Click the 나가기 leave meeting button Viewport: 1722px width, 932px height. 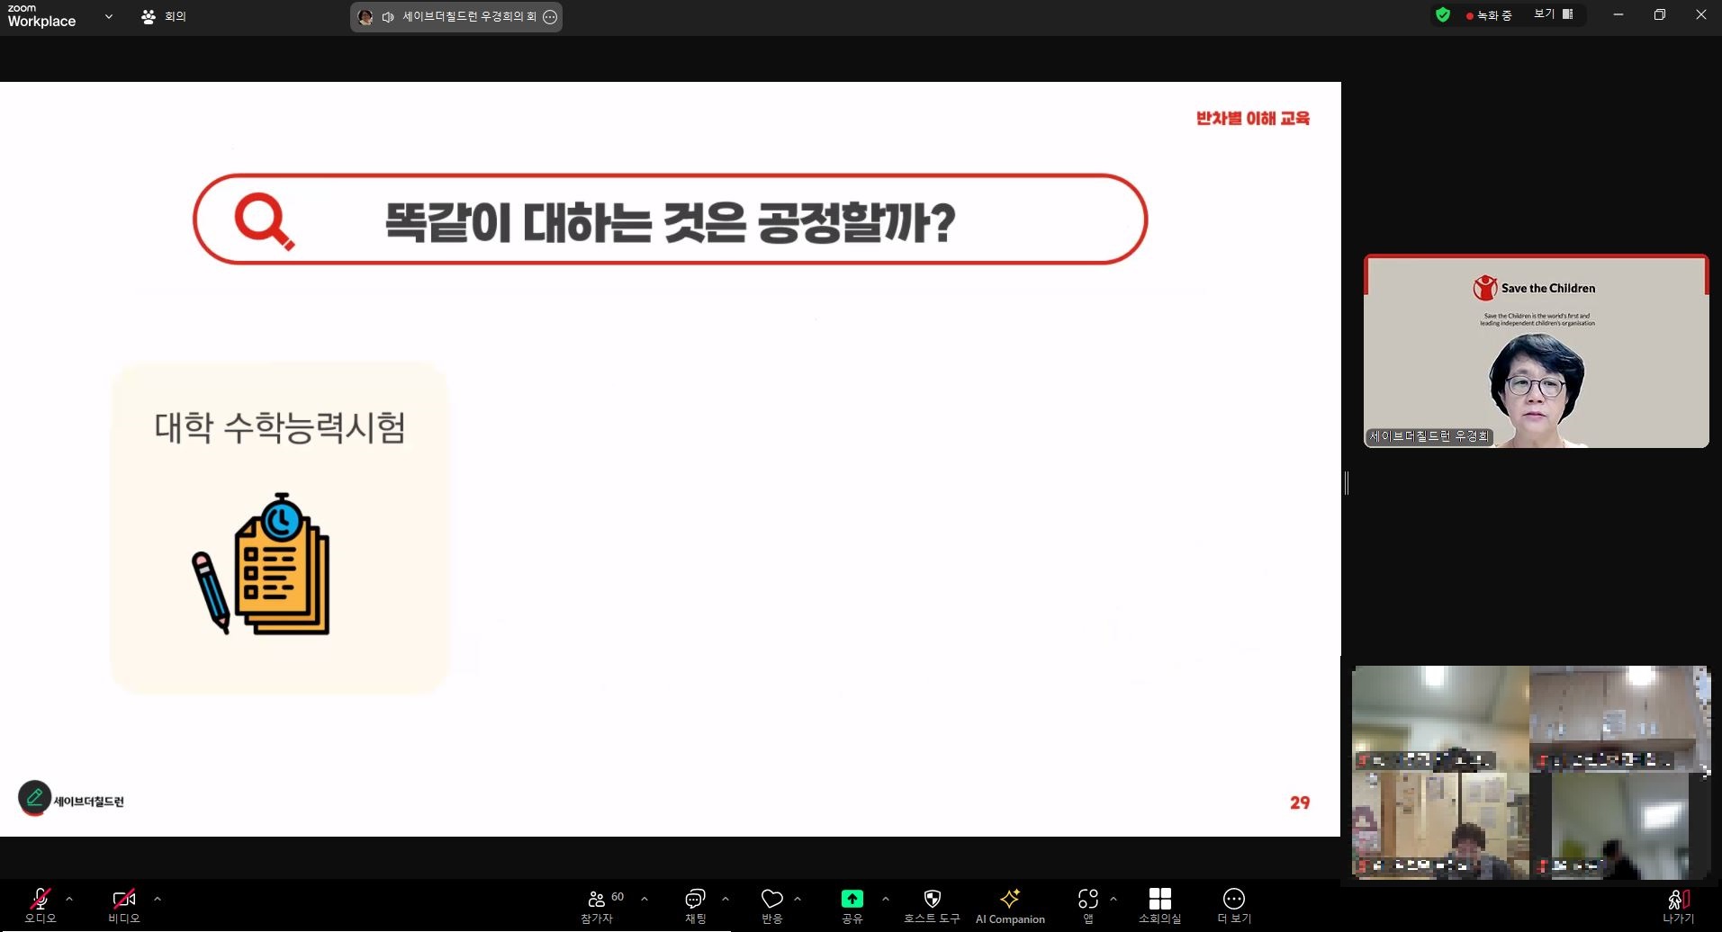point(1678,903)
